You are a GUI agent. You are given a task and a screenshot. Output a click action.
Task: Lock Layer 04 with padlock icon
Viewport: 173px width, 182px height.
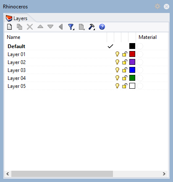125,78
